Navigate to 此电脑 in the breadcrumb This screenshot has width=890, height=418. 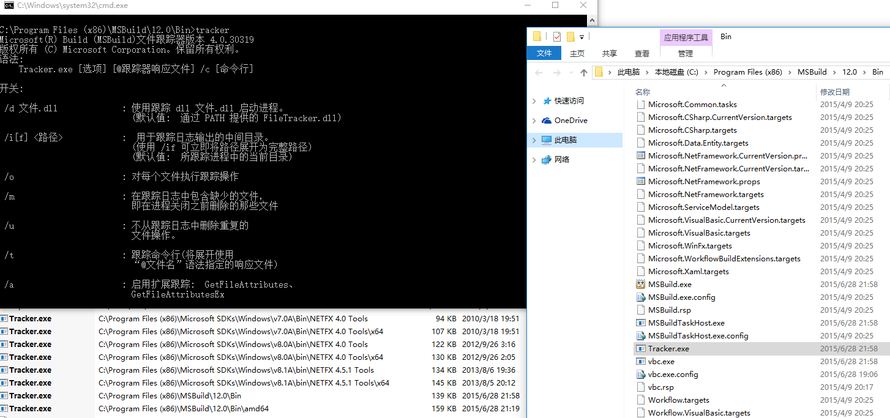[629, 72]
